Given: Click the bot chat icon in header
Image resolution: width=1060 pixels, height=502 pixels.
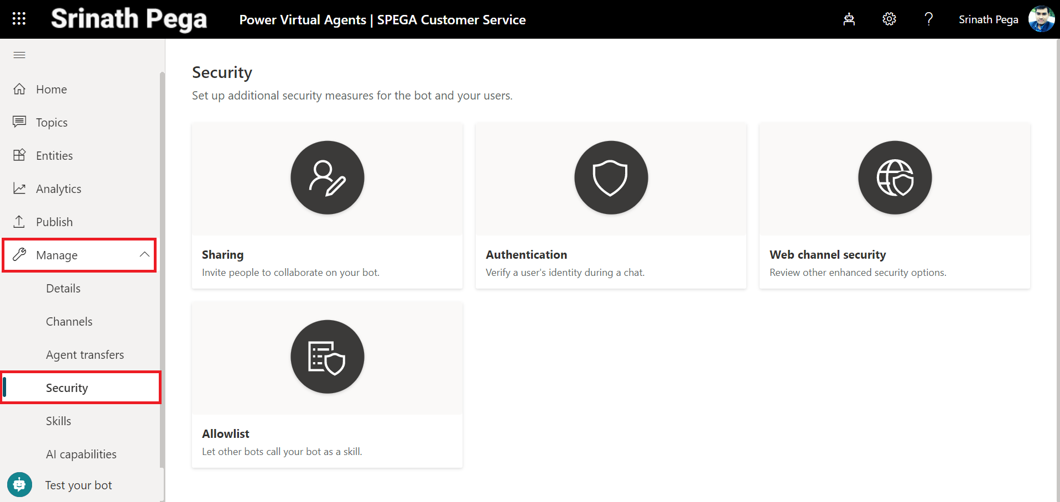Looking at the screenshot, I should point(849,19).
